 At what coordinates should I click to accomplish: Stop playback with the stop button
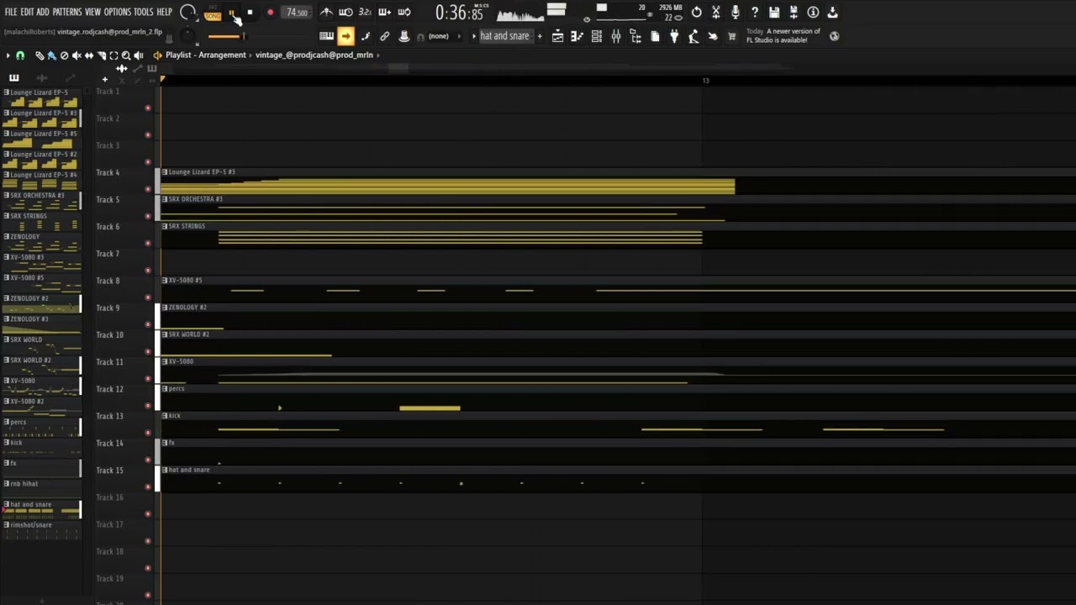[250, 13]
